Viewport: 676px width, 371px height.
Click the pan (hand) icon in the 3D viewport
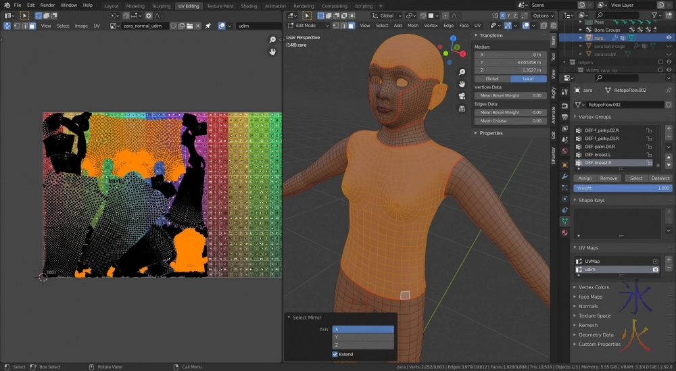[462, 84]
